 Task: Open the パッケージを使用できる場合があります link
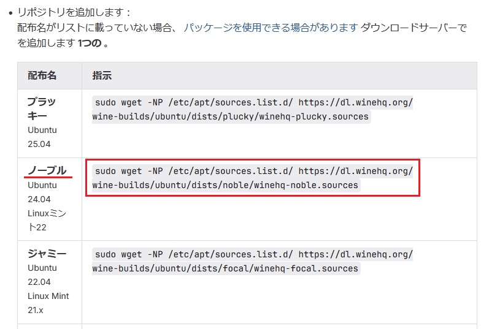(x=270, y=28)
